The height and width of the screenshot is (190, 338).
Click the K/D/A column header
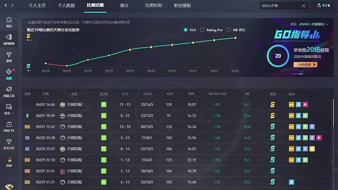coord(147,94)
